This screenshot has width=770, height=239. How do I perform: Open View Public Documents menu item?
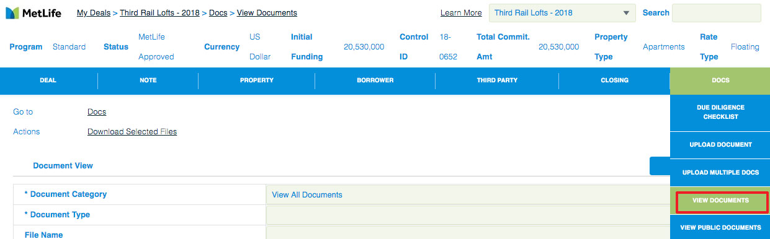click(x=720, y=227)
